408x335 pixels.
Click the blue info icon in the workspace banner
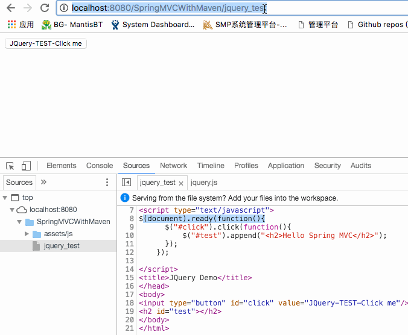125,198
